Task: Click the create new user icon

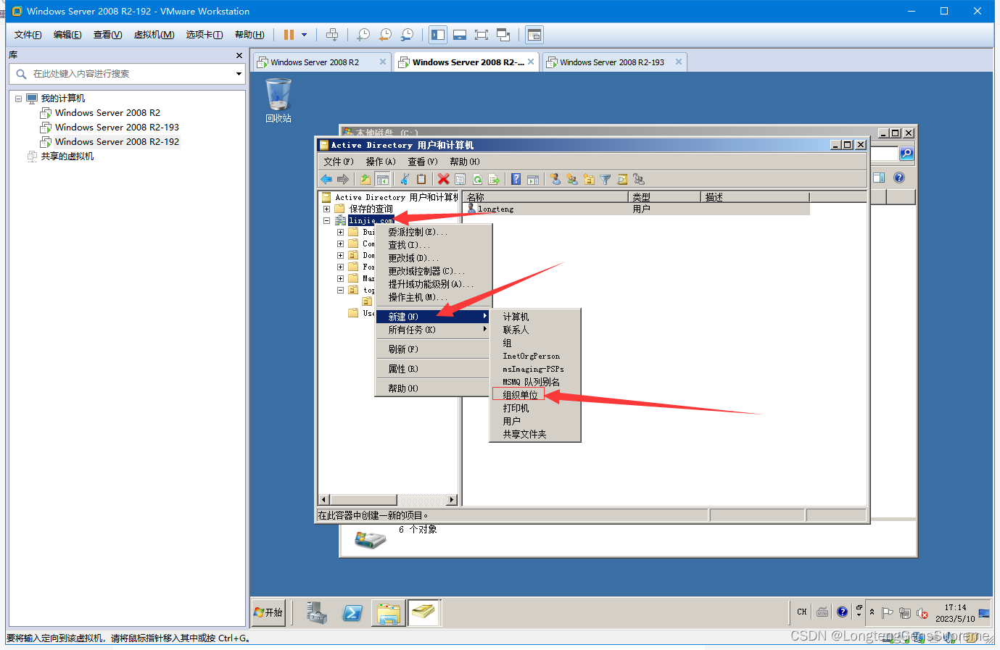Action: 555,179
